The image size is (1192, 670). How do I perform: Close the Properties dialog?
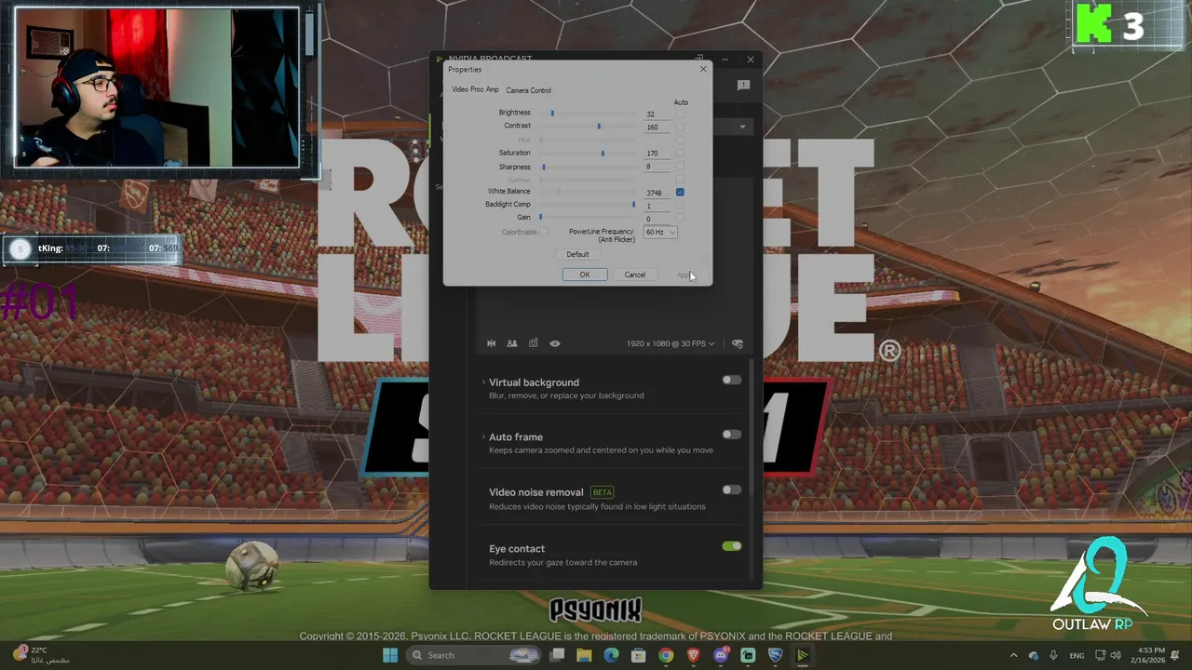click(703, 69)
